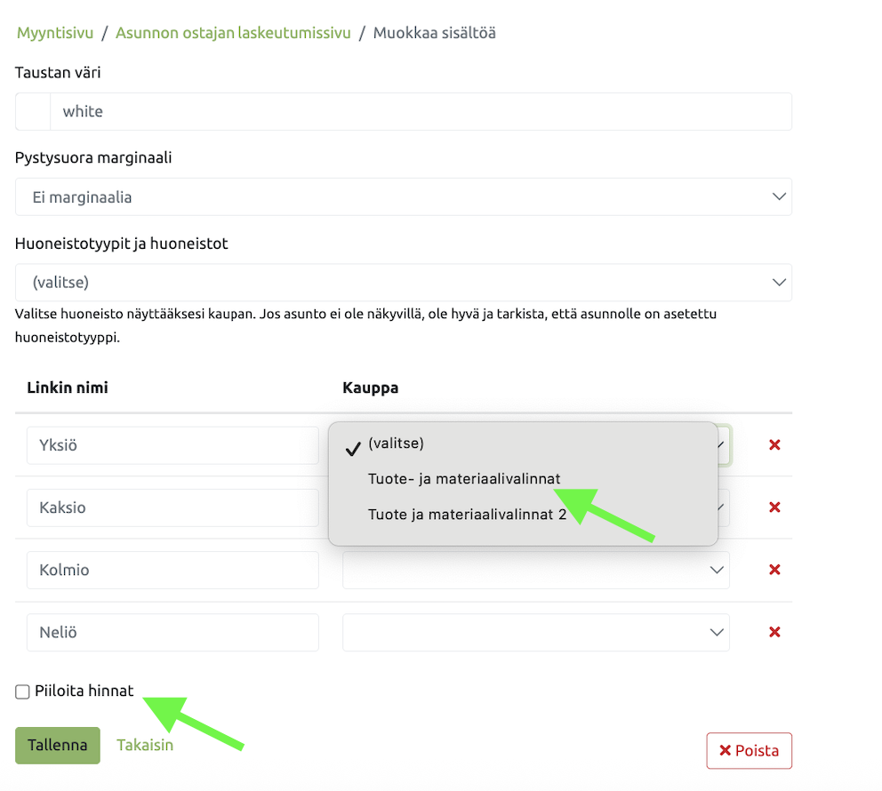Click the Taustan väri color swatch

point(33,112)
